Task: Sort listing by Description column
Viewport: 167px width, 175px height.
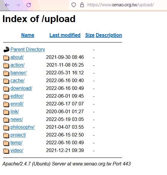Action: 109,35
